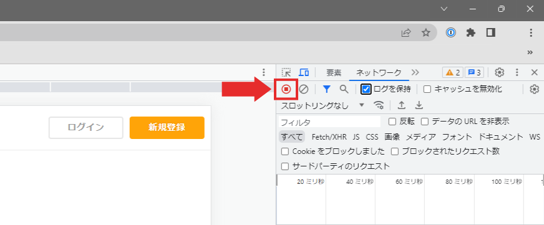The height and width of the screenshot is (225, 544).
Task: Show more DevTools tabs
Action: coord(415,72)
